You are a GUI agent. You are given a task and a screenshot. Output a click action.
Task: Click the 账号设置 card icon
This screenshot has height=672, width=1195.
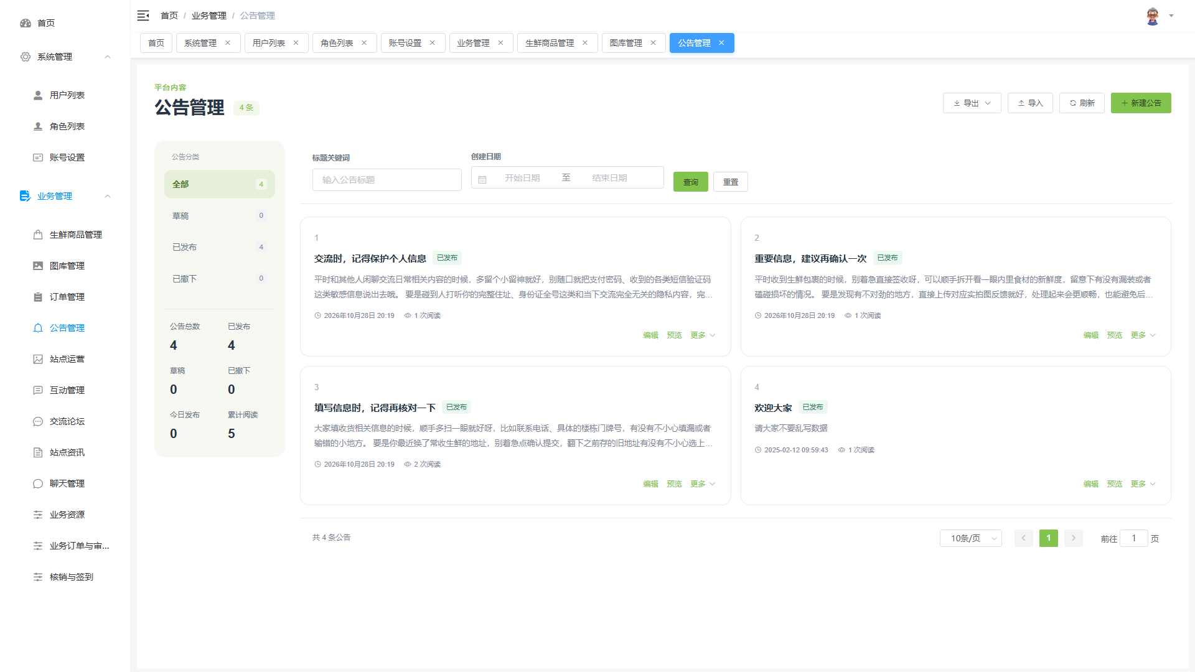[38, 157]
